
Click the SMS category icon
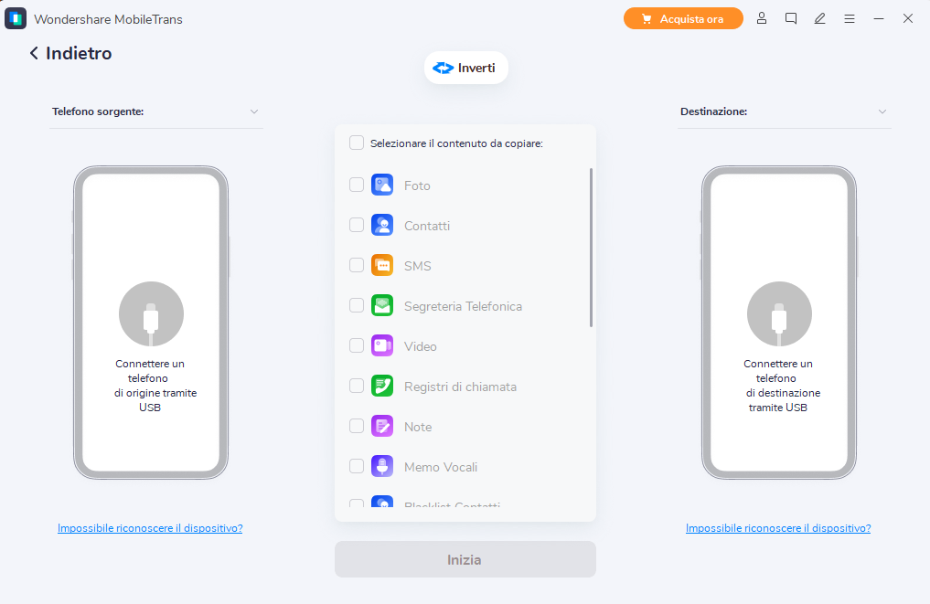pos(381,266)
